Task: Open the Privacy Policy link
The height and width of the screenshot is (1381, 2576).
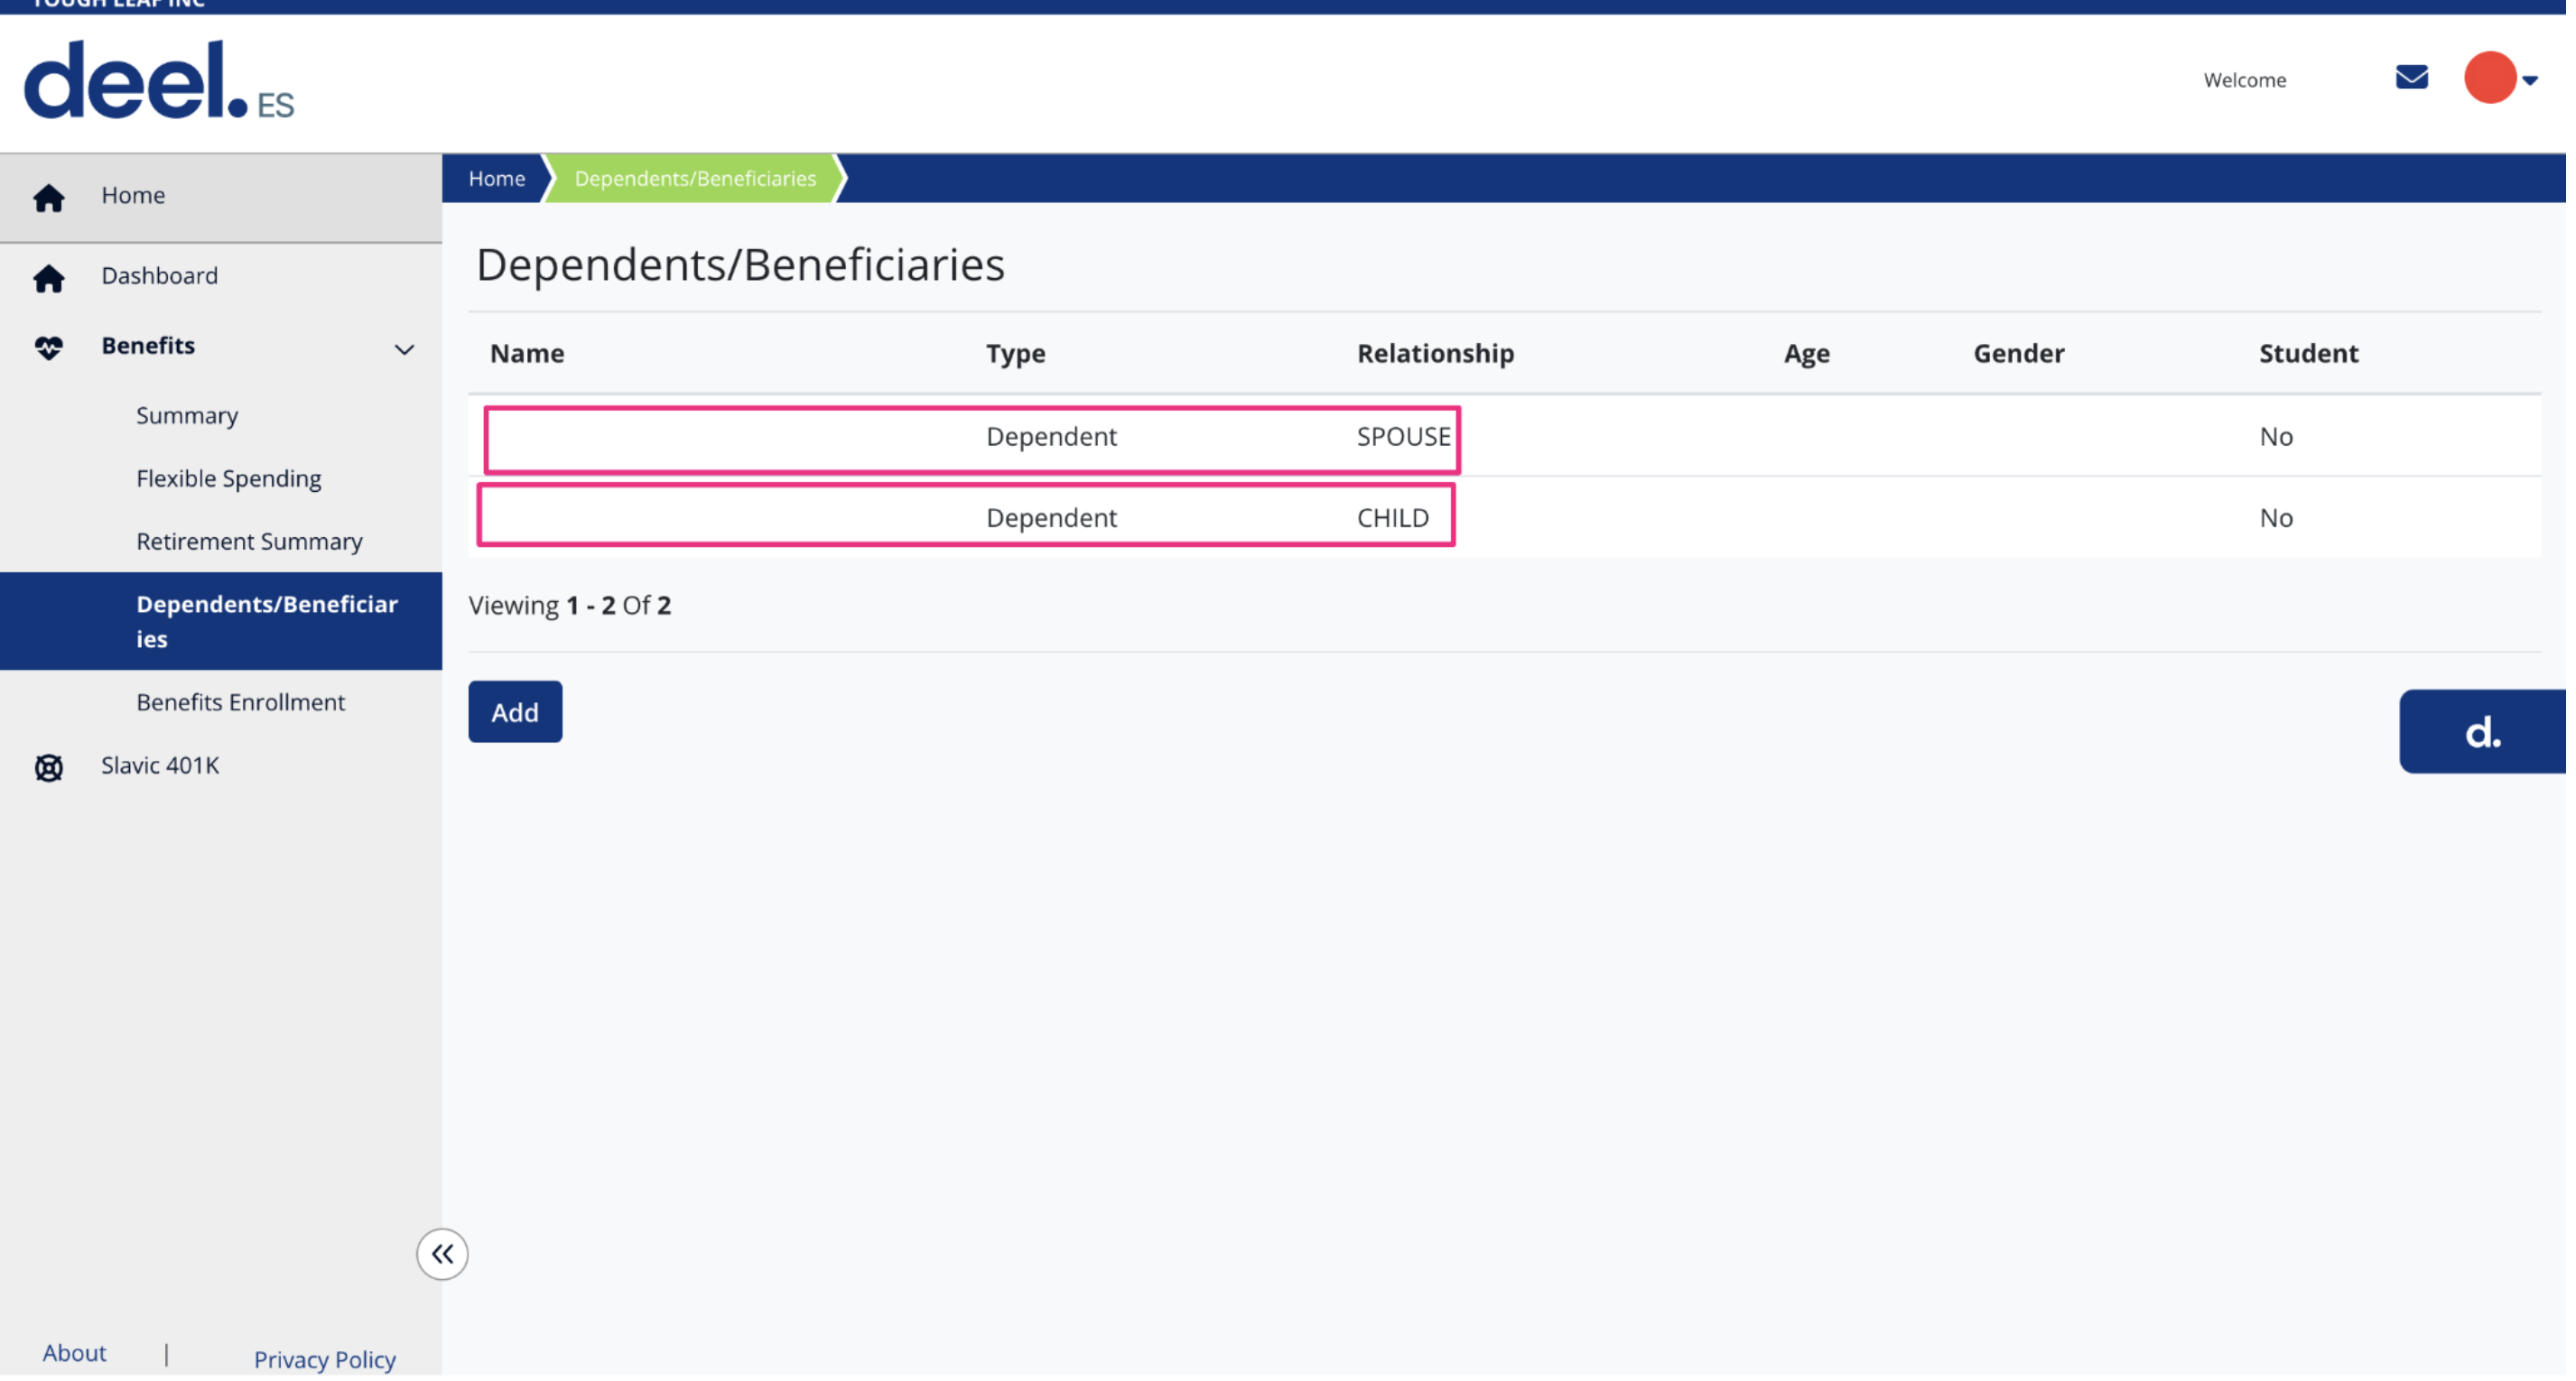Action: point(324,1359)
